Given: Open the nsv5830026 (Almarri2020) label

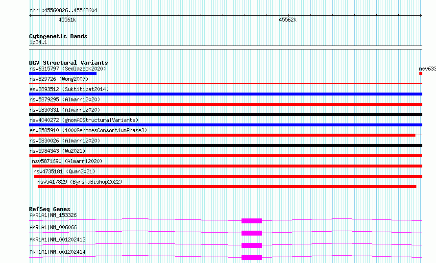Looking at the screenshot, I should (65, 141).
